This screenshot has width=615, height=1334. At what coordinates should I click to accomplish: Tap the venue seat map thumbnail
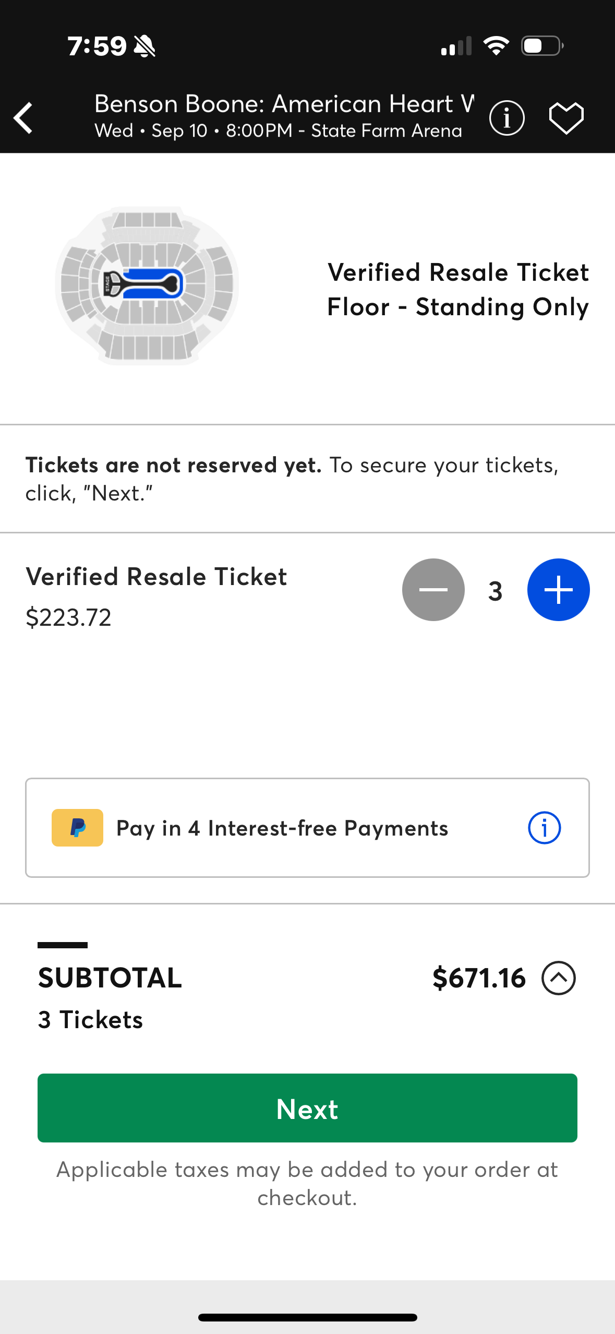(147, 285)
